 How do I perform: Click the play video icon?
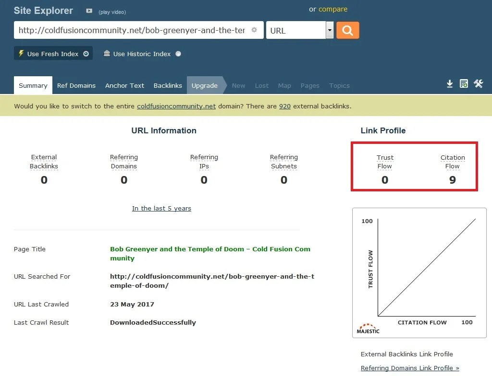[89, 11]
